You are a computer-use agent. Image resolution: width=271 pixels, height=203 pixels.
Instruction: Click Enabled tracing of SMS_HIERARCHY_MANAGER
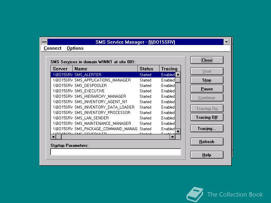pos(168,96)
